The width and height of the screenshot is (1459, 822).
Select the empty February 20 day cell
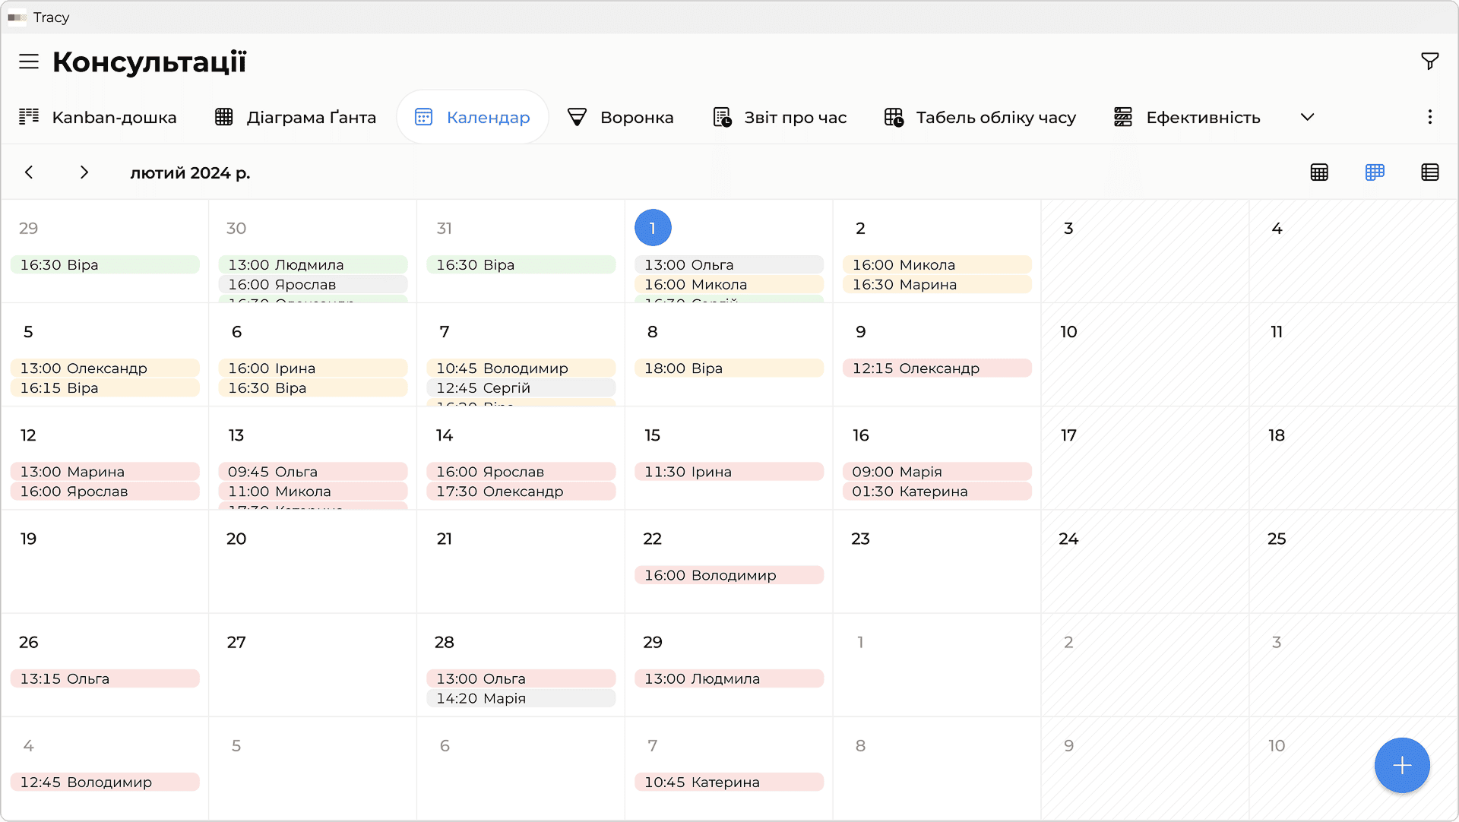(313, 562)
